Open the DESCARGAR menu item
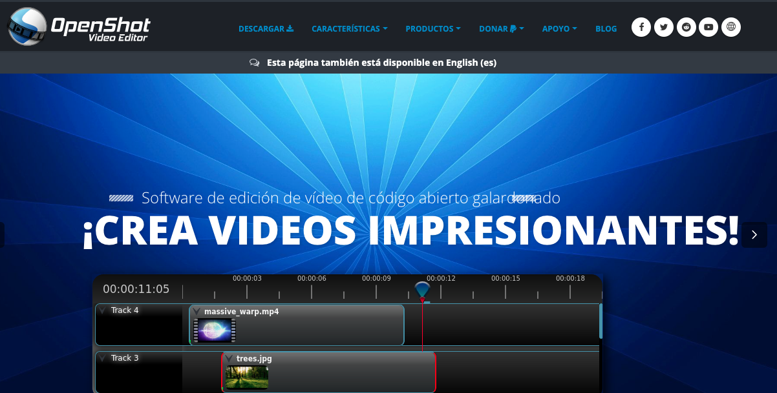The width and height of the screenshot is (777, 393). tap(262, 28)
